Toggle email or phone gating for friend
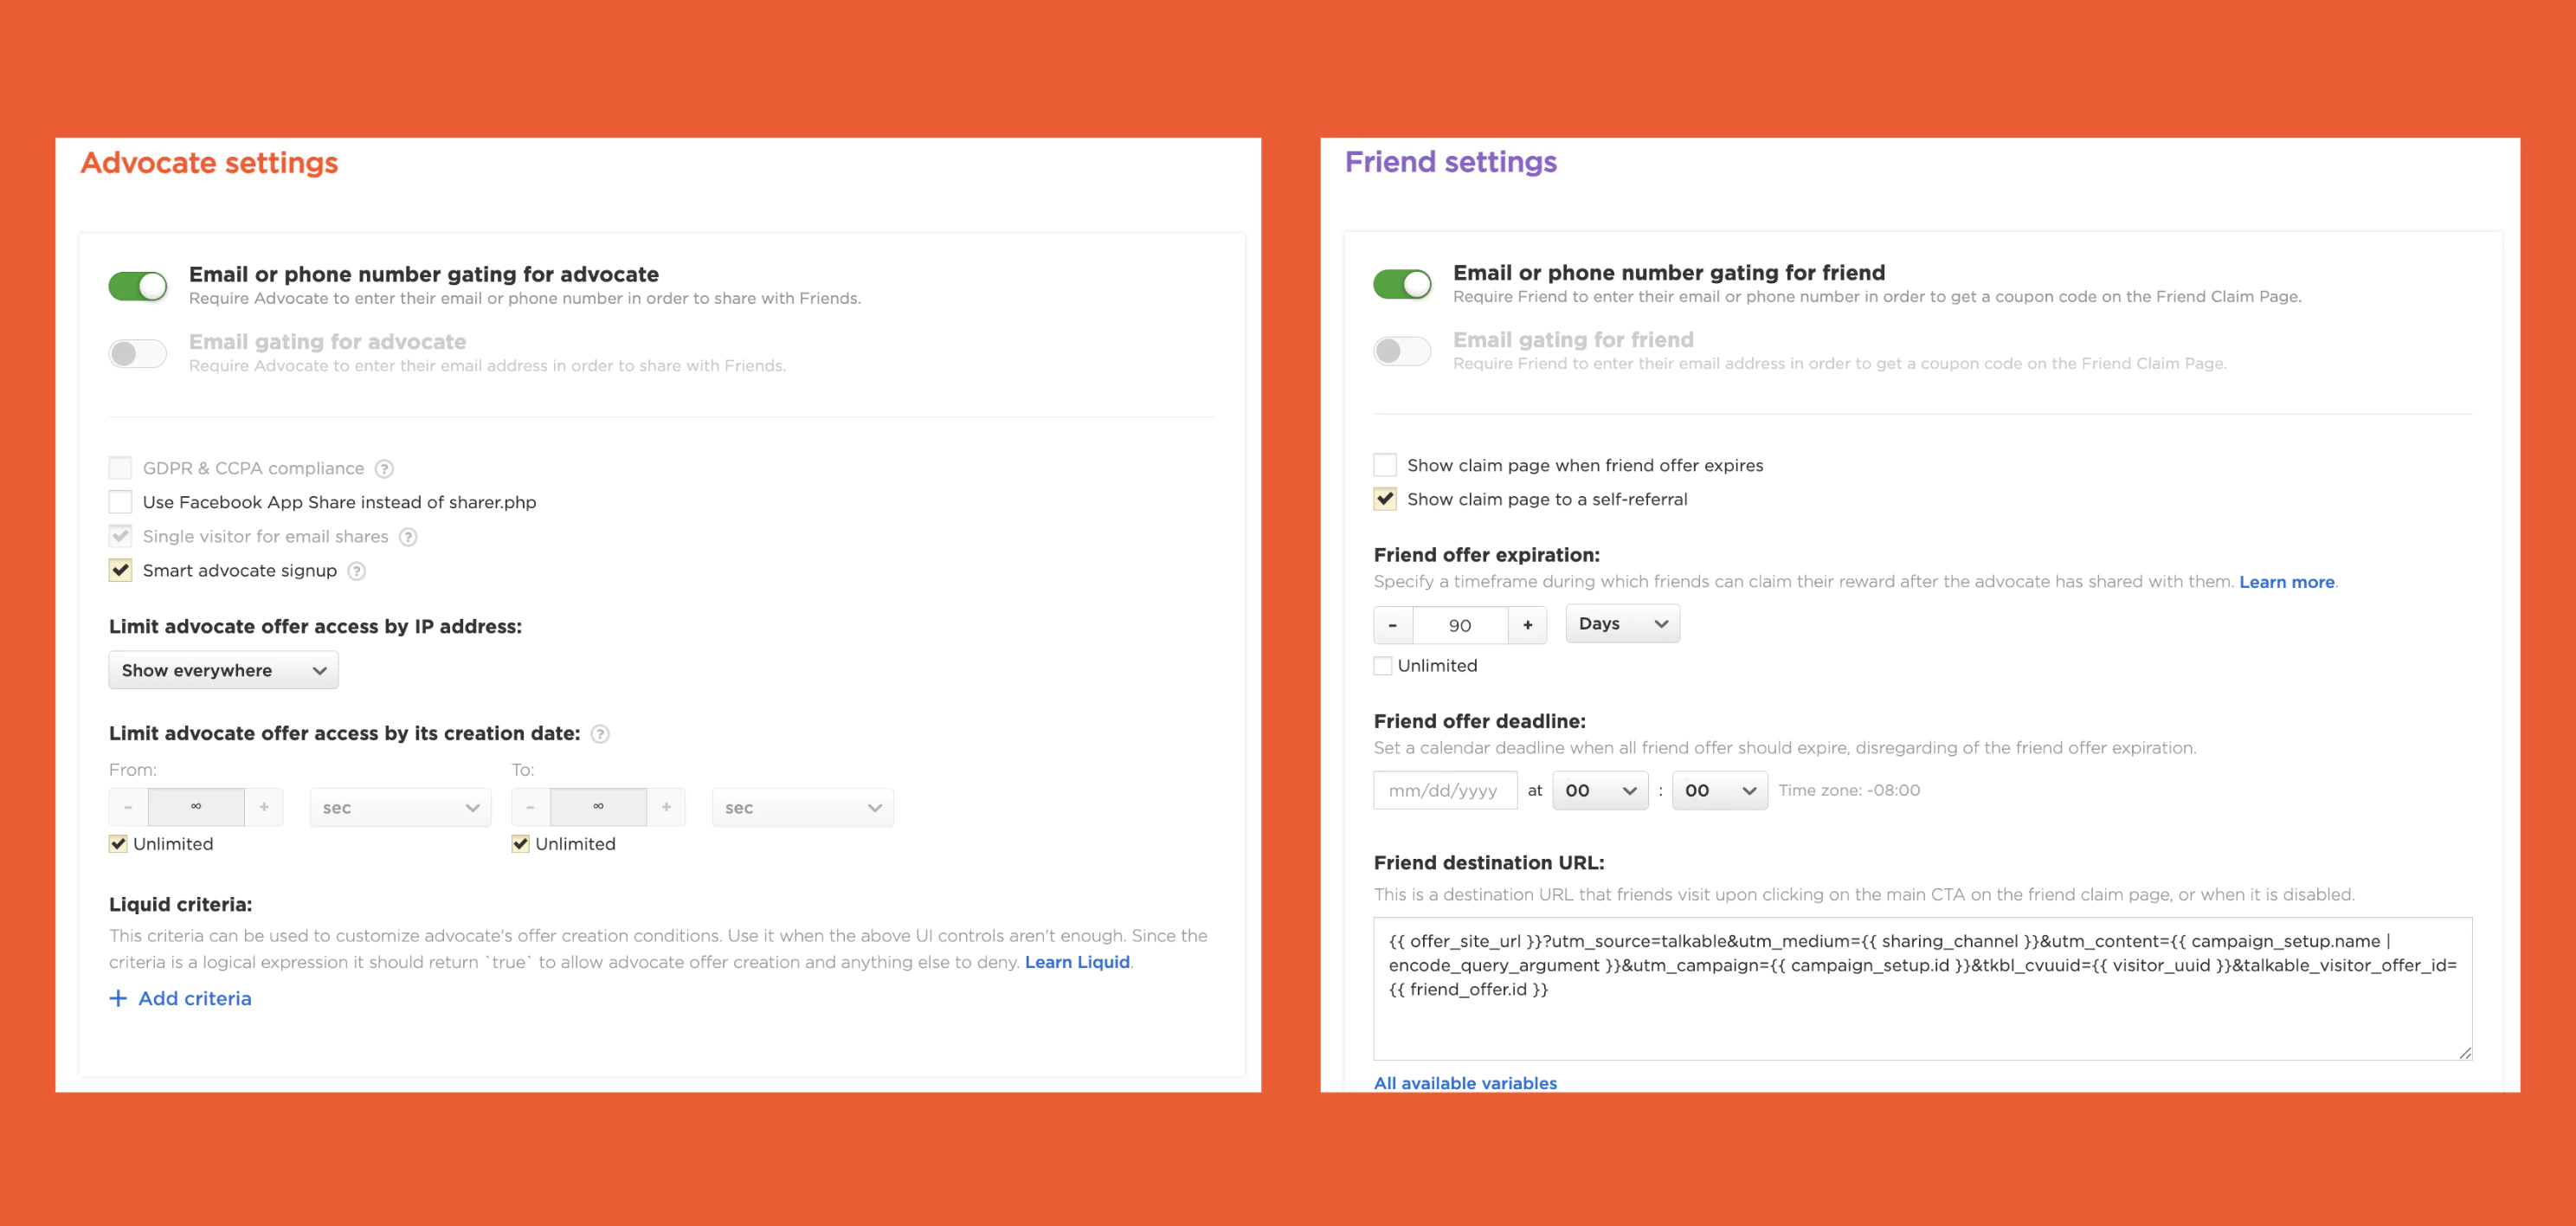 pos(1402,285)
